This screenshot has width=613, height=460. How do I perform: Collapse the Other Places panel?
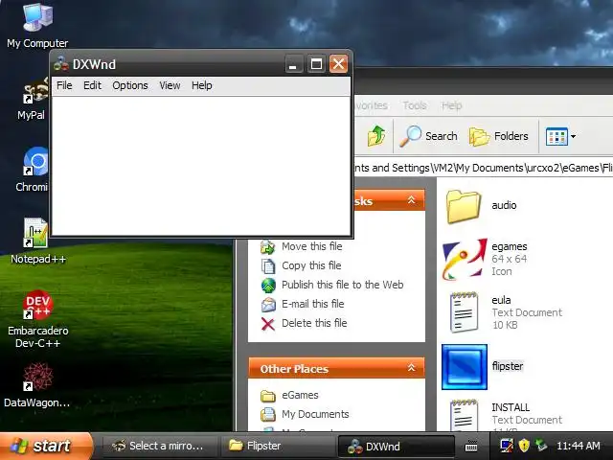[411, 368]
